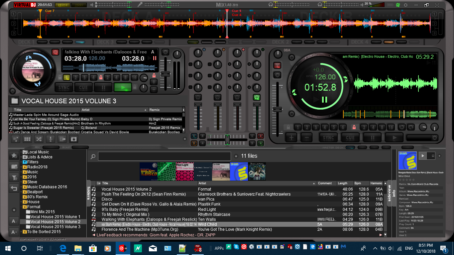Click green play button on left deck
This screenshot has height=255, width=454.
123,88
